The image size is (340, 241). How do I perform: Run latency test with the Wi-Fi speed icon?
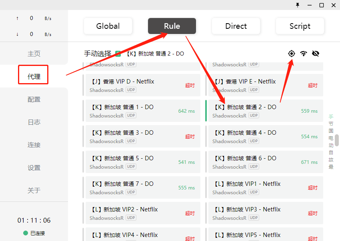click(304, 54)
